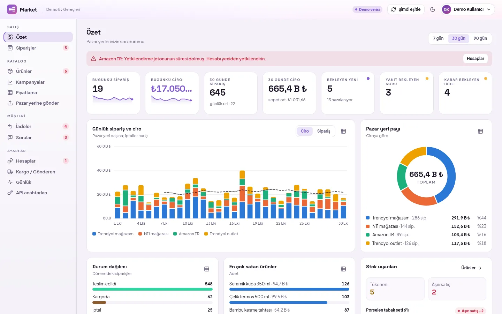Click the API anahtarları key icon
502x314 pixels.
coord(10,193)
